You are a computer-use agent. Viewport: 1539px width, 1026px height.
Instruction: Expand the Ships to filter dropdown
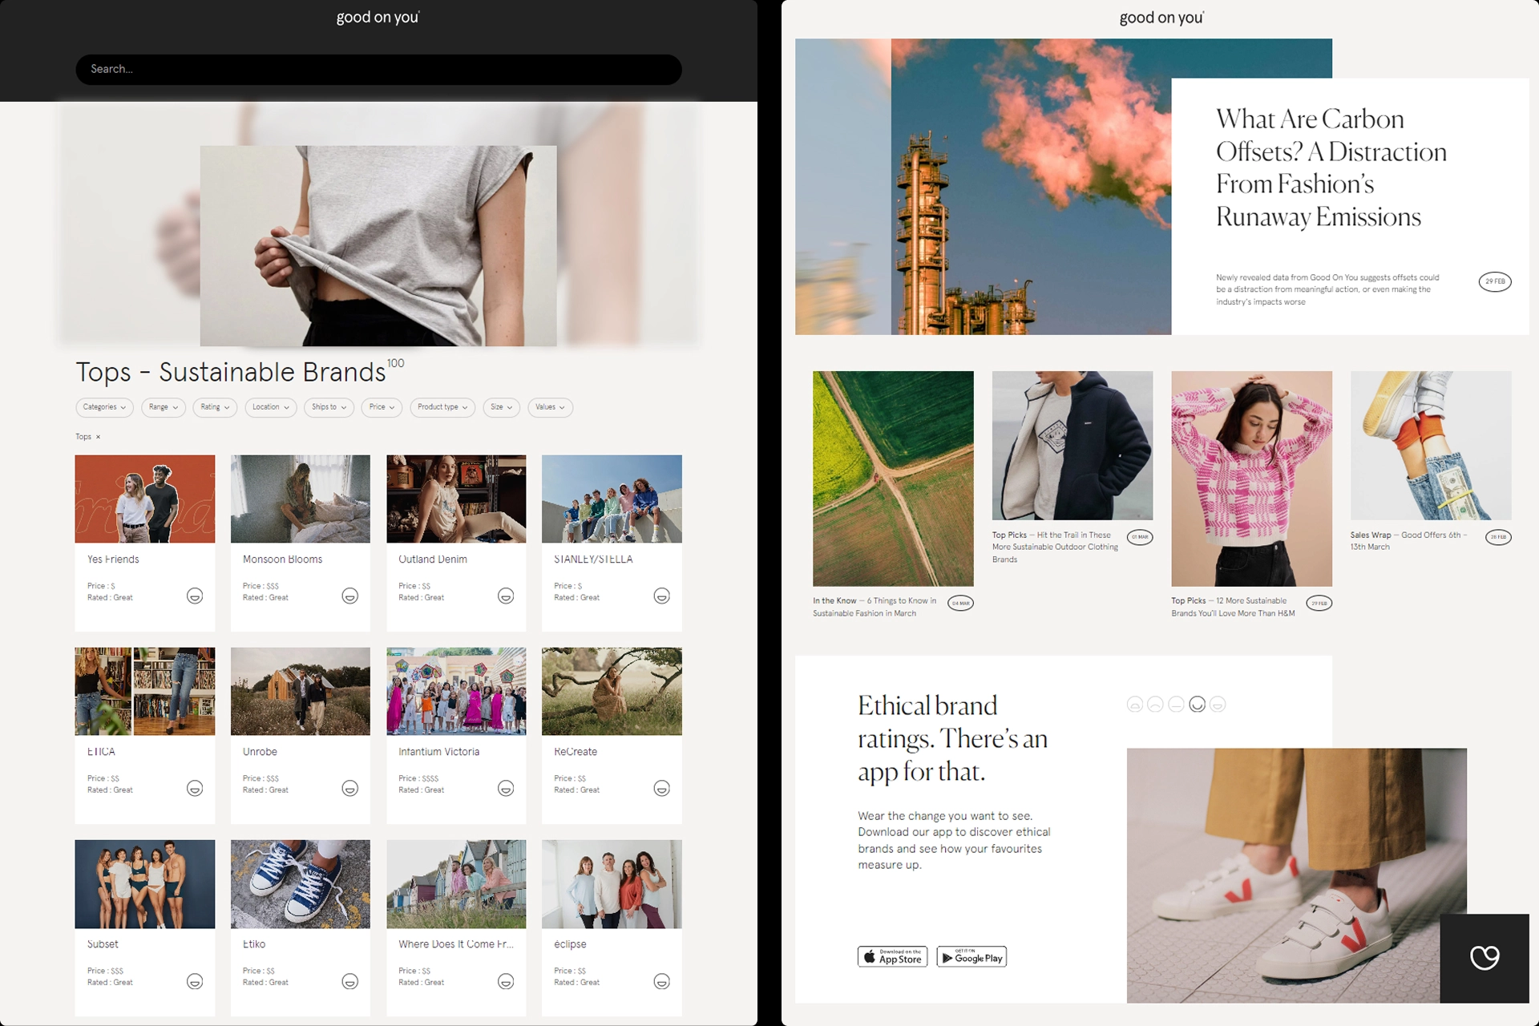(329, 407)
